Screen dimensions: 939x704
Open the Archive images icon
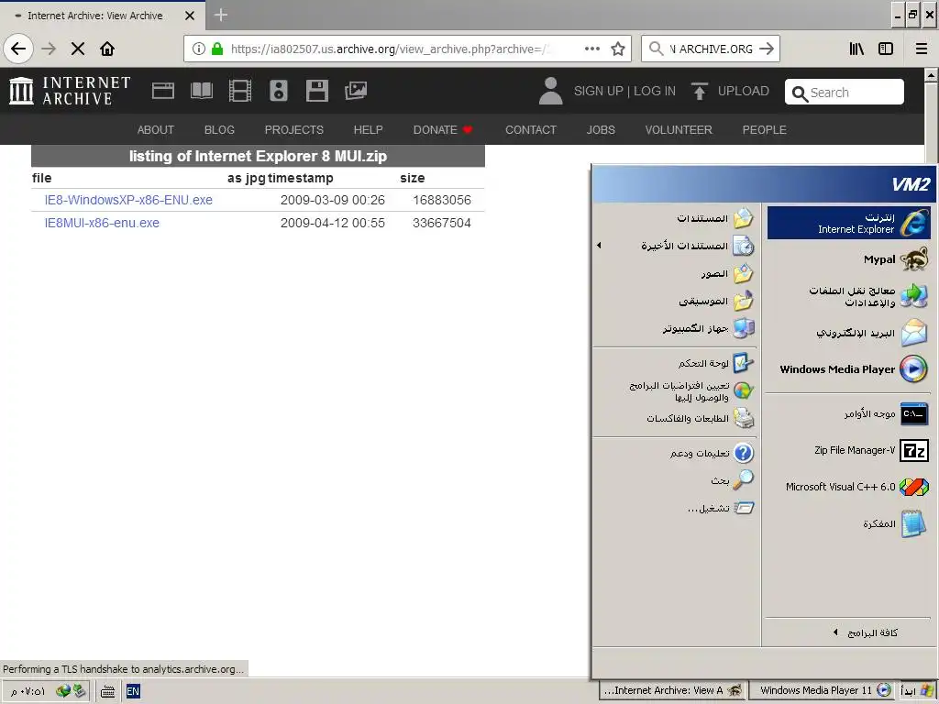[x=356, y=91]
